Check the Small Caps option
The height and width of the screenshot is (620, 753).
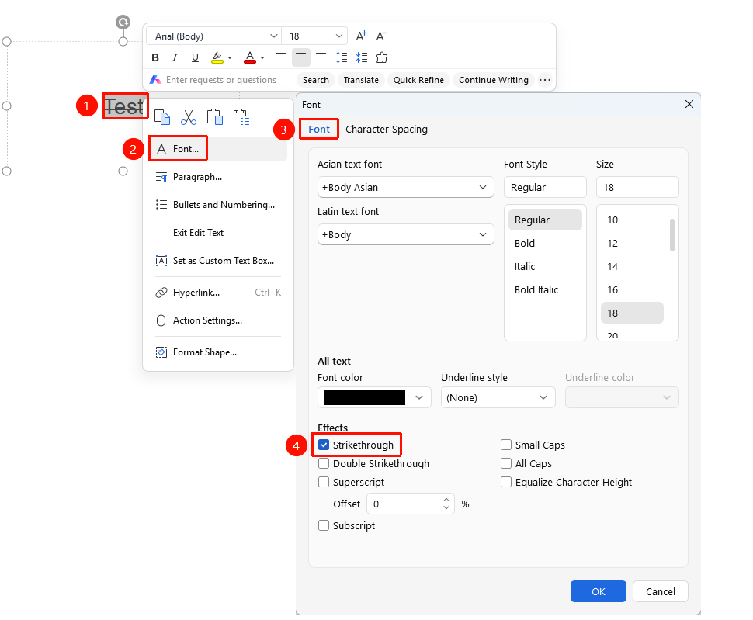pos(506,445)
